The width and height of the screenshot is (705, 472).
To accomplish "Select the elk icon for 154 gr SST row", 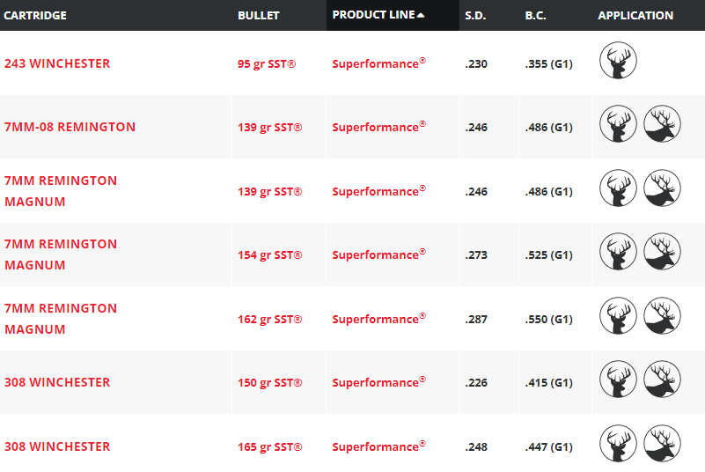I will click(662, 251).
